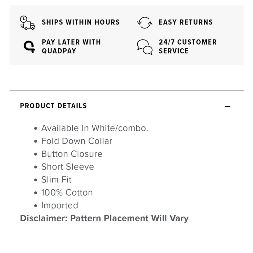Click the Quadpay logo icon
Screen dimensions: 253x253
29,47
